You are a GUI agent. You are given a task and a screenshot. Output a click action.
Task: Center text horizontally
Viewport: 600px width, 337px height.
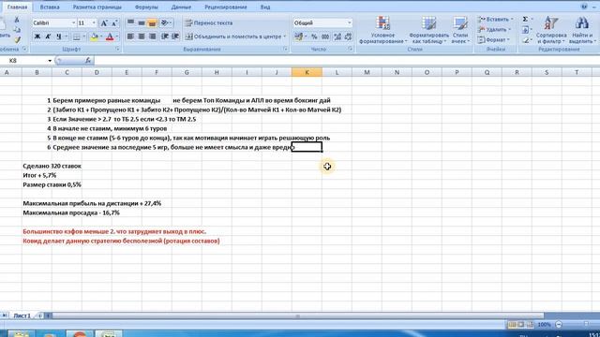[142, 37]
